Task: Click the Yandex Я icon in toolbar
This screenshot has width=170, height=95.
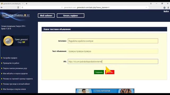Action: pos(18,7)
